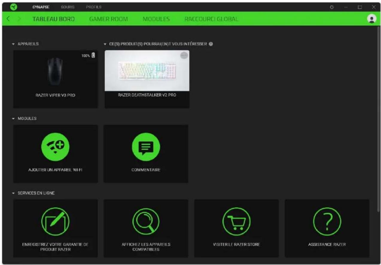Screen dimensions: 381x265
Task: Collapse the Modules section
Action: 14,118
